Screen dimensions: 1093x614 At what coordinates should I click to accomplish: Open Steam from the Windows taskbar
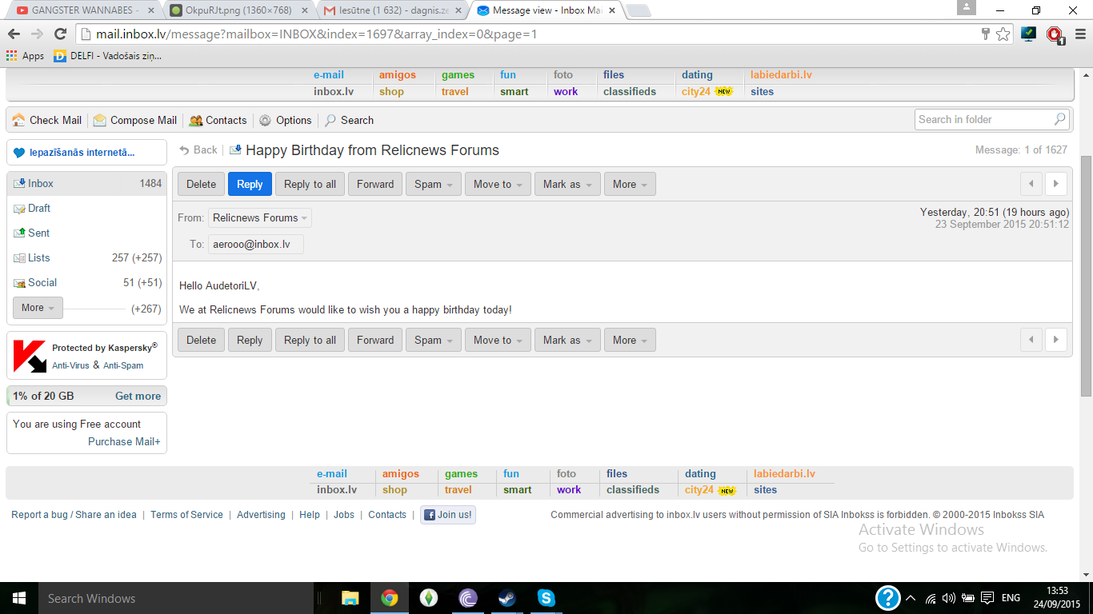tap(506, 598)
